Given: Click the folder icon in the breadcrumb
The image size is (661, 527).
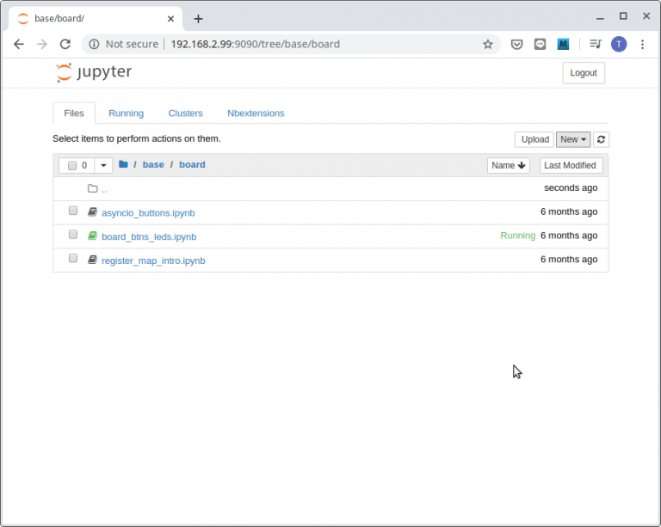Looking at the screenshot, I should point(123,164).
